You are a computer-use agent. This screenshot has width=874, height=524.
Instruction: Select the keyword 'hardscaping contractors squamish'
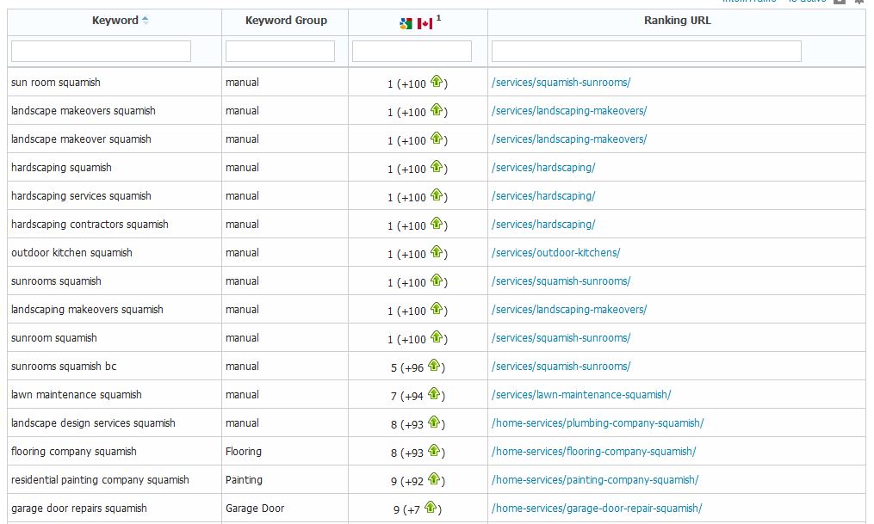pos(90,225)
